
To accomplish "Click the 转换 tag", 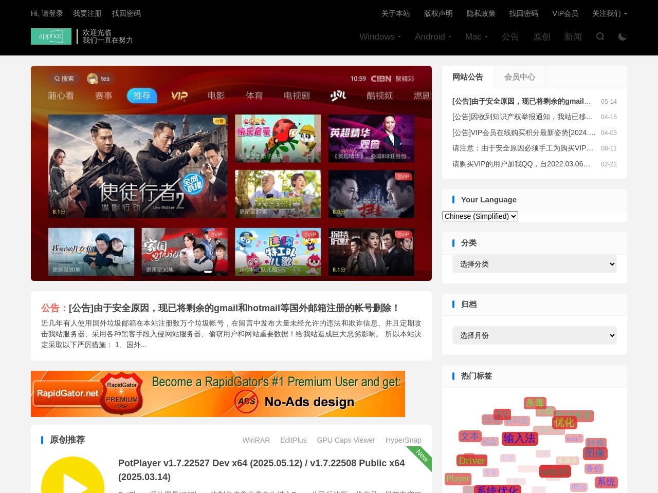I will [x=596, y=443].
